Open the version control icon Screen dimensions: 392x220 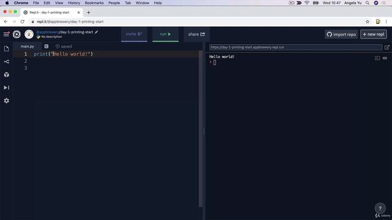7,62
